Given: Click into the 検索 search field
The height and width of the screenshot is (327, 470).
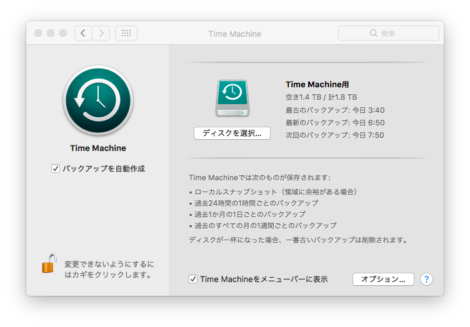Looking at the screenshot, I should pos(389,33).
